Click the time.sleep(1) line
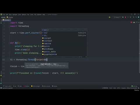Screen dimensions: 140x105 pos(22,50)
